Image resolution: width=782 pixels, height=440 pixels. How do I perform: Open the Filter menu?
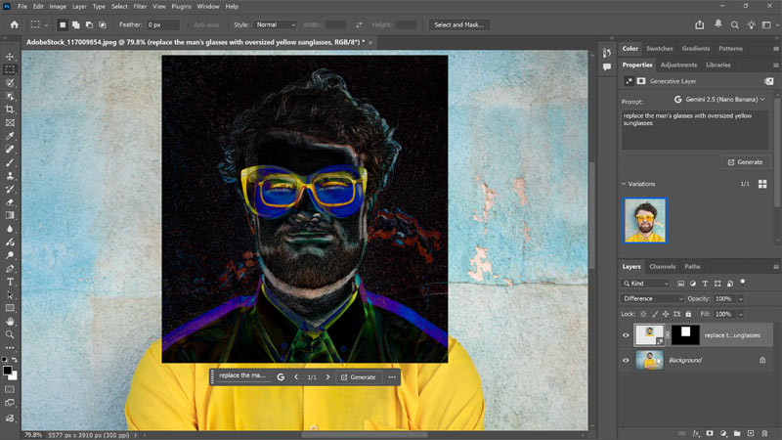click(140, 7)
